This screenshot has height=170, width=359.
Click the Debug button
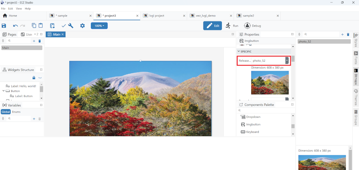coord(252,26)
